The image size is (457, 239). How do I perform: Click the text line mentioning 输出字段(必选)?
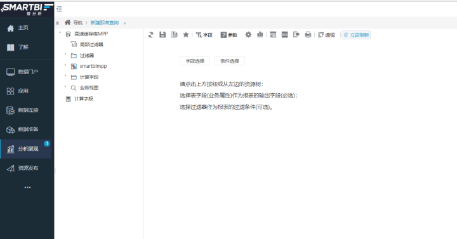pos(238,96)
